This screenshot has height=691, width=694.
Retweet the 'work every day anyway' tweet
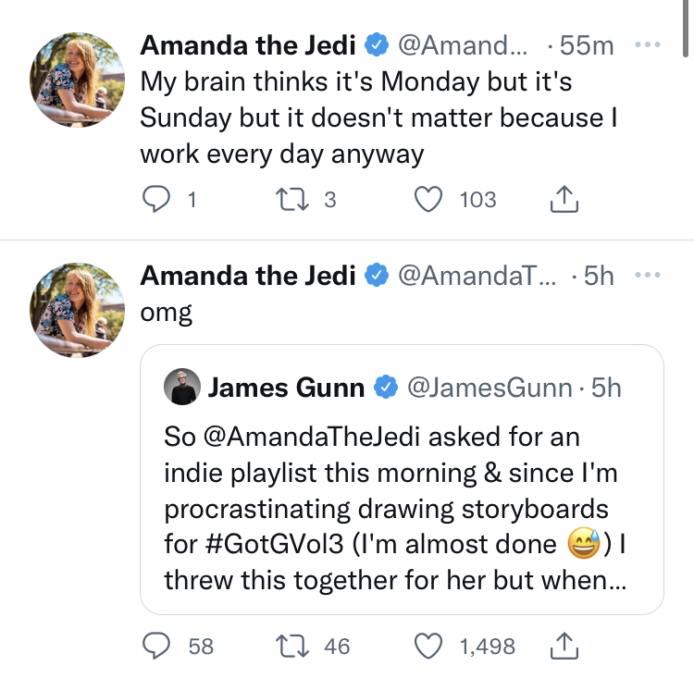292,199
